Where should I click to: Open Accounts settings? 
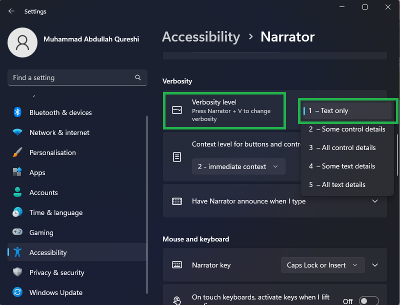[x=43, y=192]
